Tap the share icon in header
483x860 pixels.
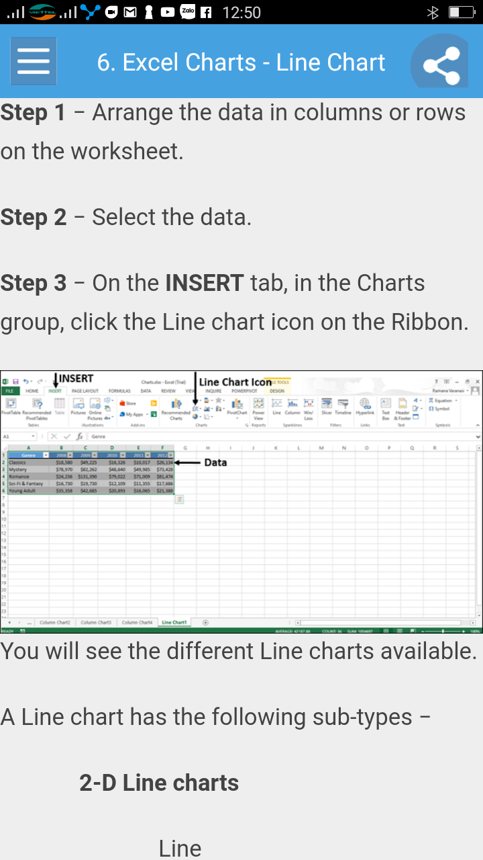pyautogui.click(x=441, y=64)
